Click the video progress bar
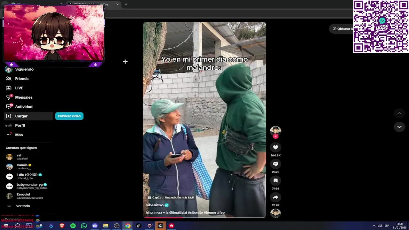 coord(204,217)
